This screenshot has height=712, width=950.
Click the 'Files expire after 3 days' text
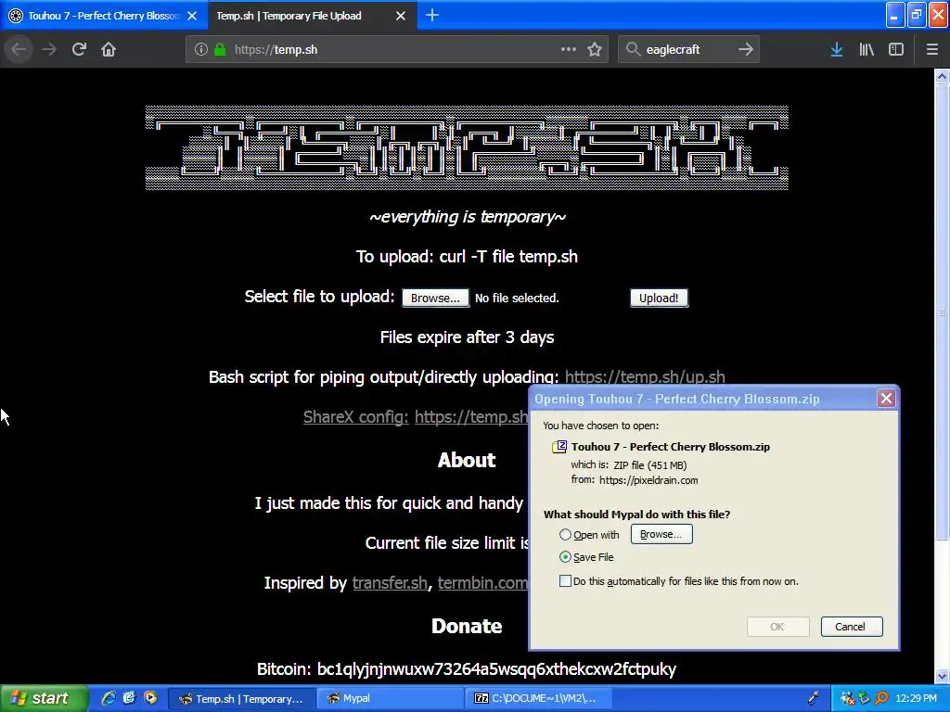click(468, 337)
